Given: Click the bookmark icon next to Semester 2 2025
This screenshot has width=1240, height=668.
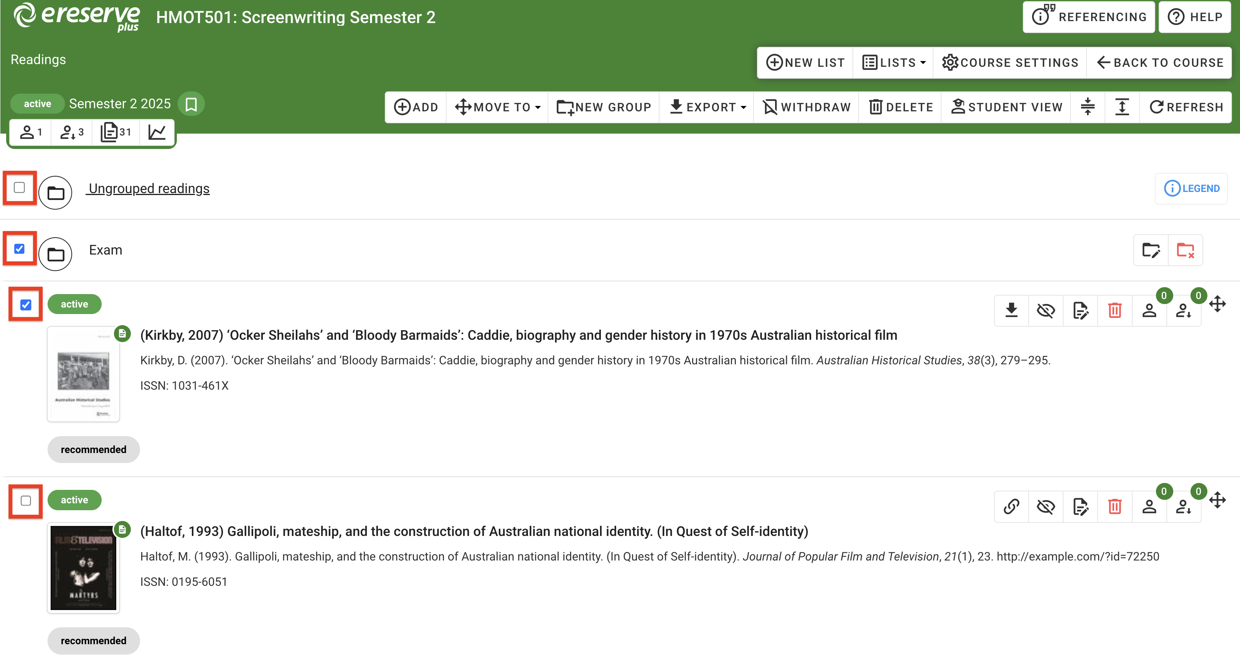Looking at the screenshot, I should 191,103.
